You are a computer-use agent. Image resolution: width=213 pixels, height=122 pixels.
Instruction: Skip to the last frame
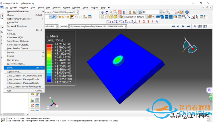[188, 27]
